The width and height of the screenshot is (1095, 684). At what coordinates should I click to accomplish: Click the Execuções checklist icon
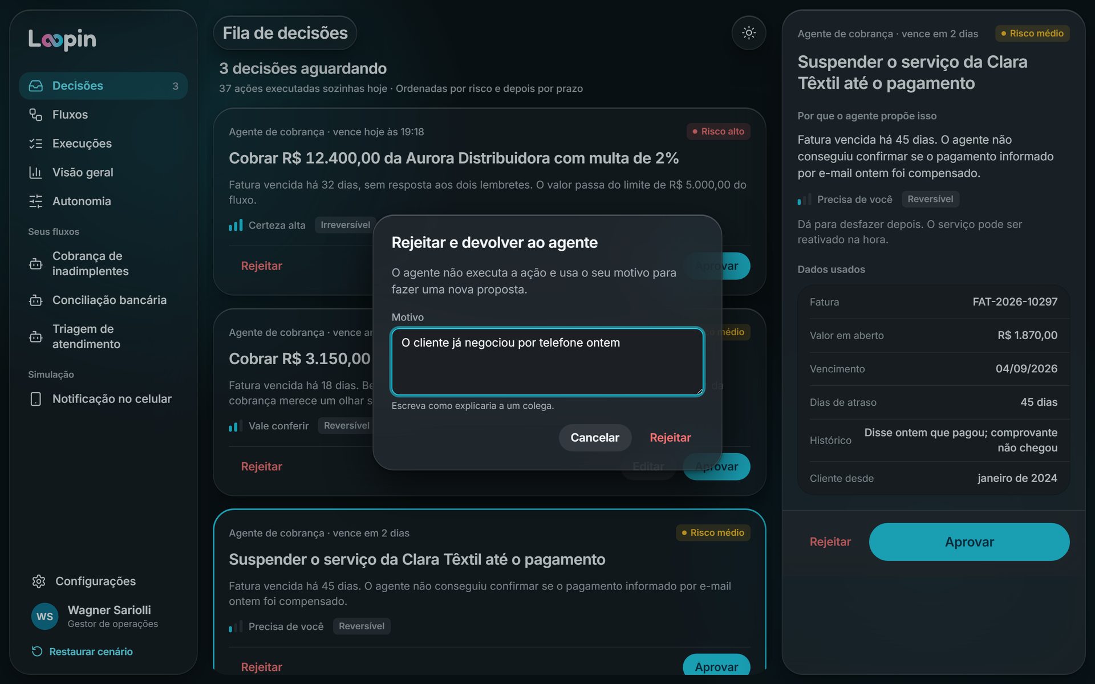click(x=36, y=144)
